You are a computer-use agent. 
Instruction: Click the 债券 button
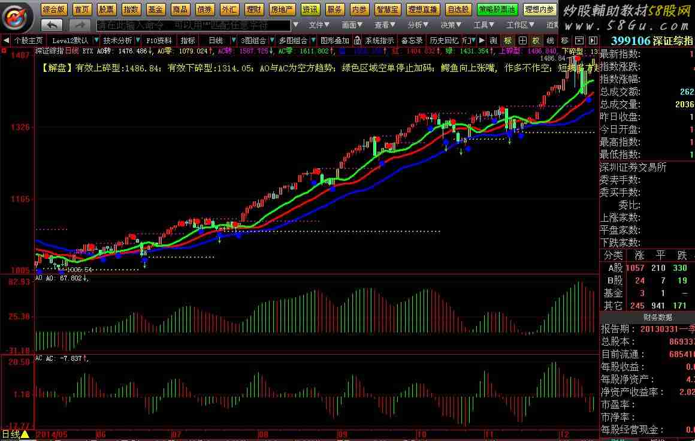point(204,10)
